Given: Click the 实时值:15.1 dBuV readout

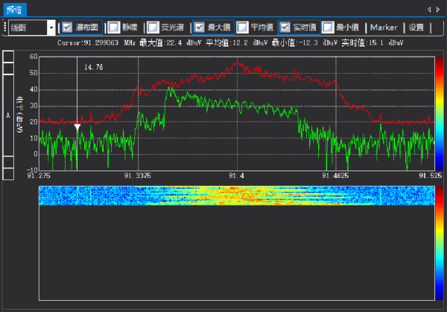Looking at the screenshot, I should pos(372,43).
